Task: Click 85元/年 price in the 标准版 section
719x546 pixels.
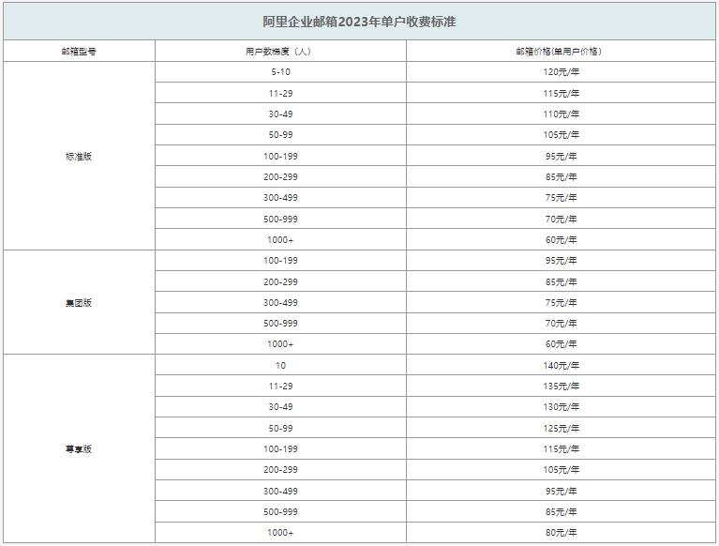Action: 561,176
